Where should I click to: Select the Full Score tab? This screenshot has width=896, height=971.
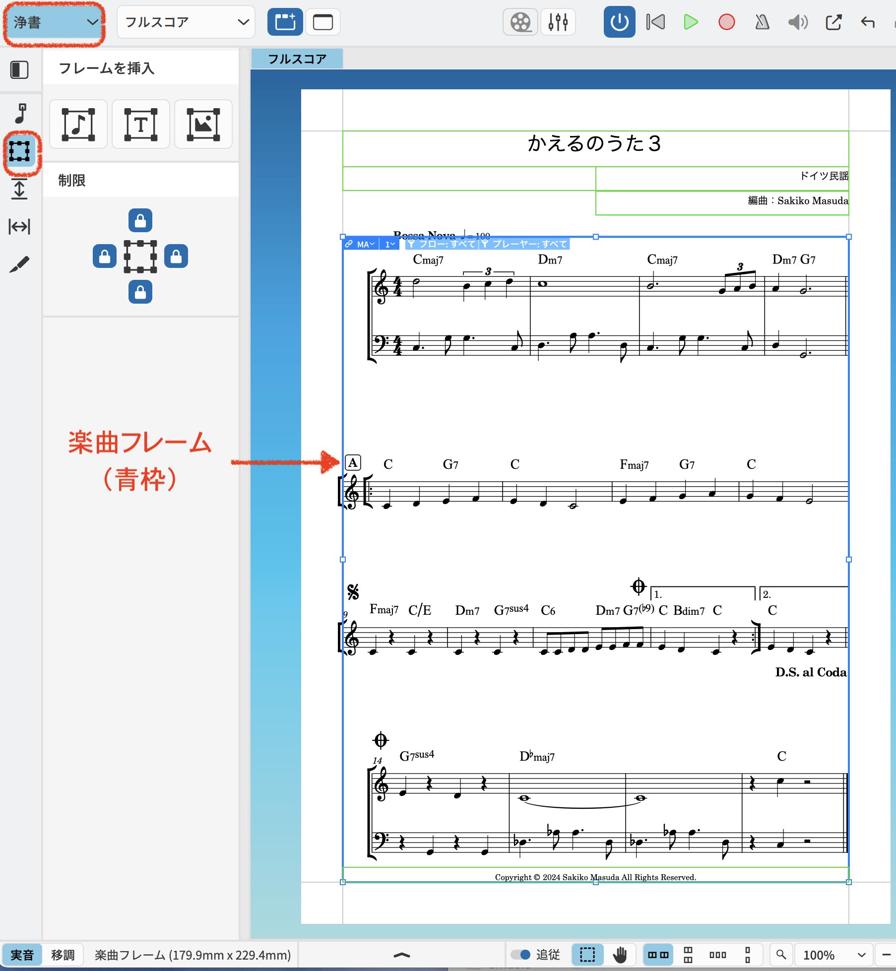coord(297,59)
